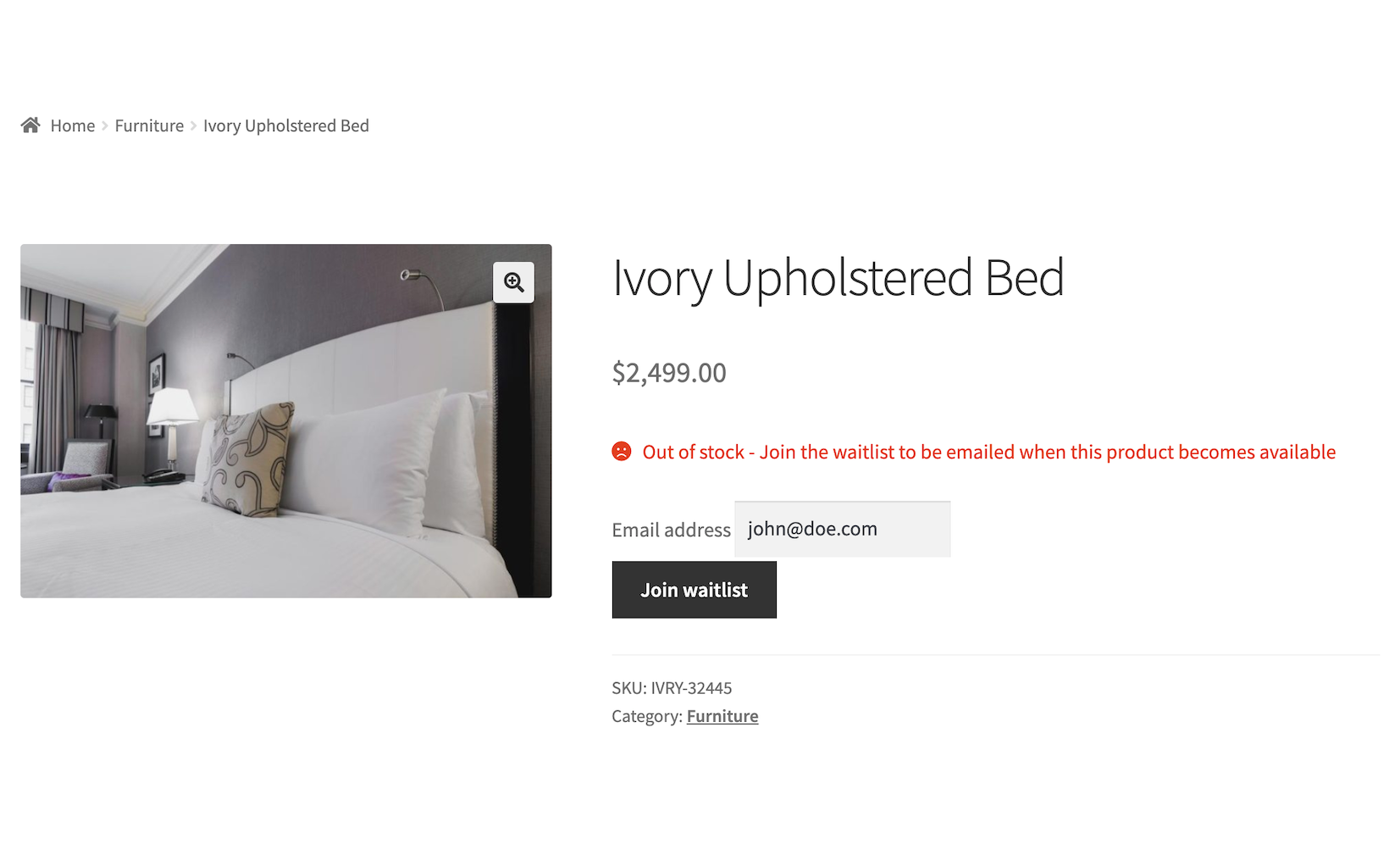This screenshot has height=855, width=1389.
Task: Go to Furniture via breadcrumb trail
Action: click(149, 126)
